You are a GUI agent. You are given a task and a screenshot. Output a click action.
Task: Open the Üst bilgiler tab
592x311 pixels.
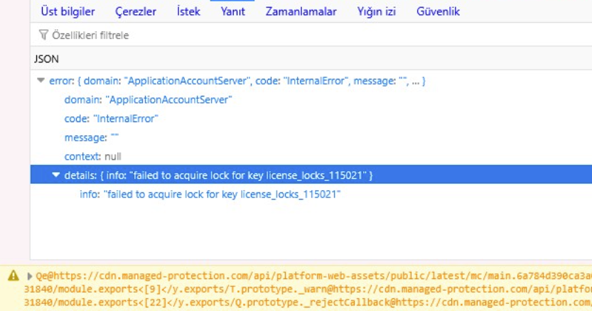[x=68, y=11]
